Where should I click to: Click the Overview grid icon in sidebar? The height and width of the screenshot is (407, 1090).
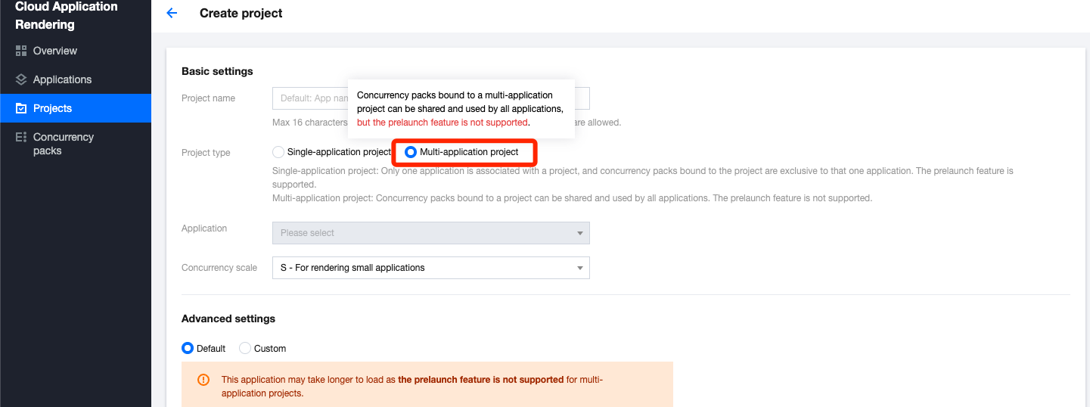(x=21, y=51)
